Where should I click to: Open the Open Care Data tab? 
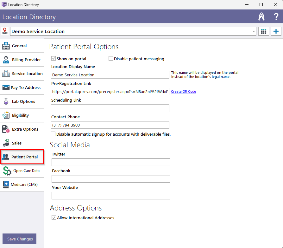(x=22, y=171)
